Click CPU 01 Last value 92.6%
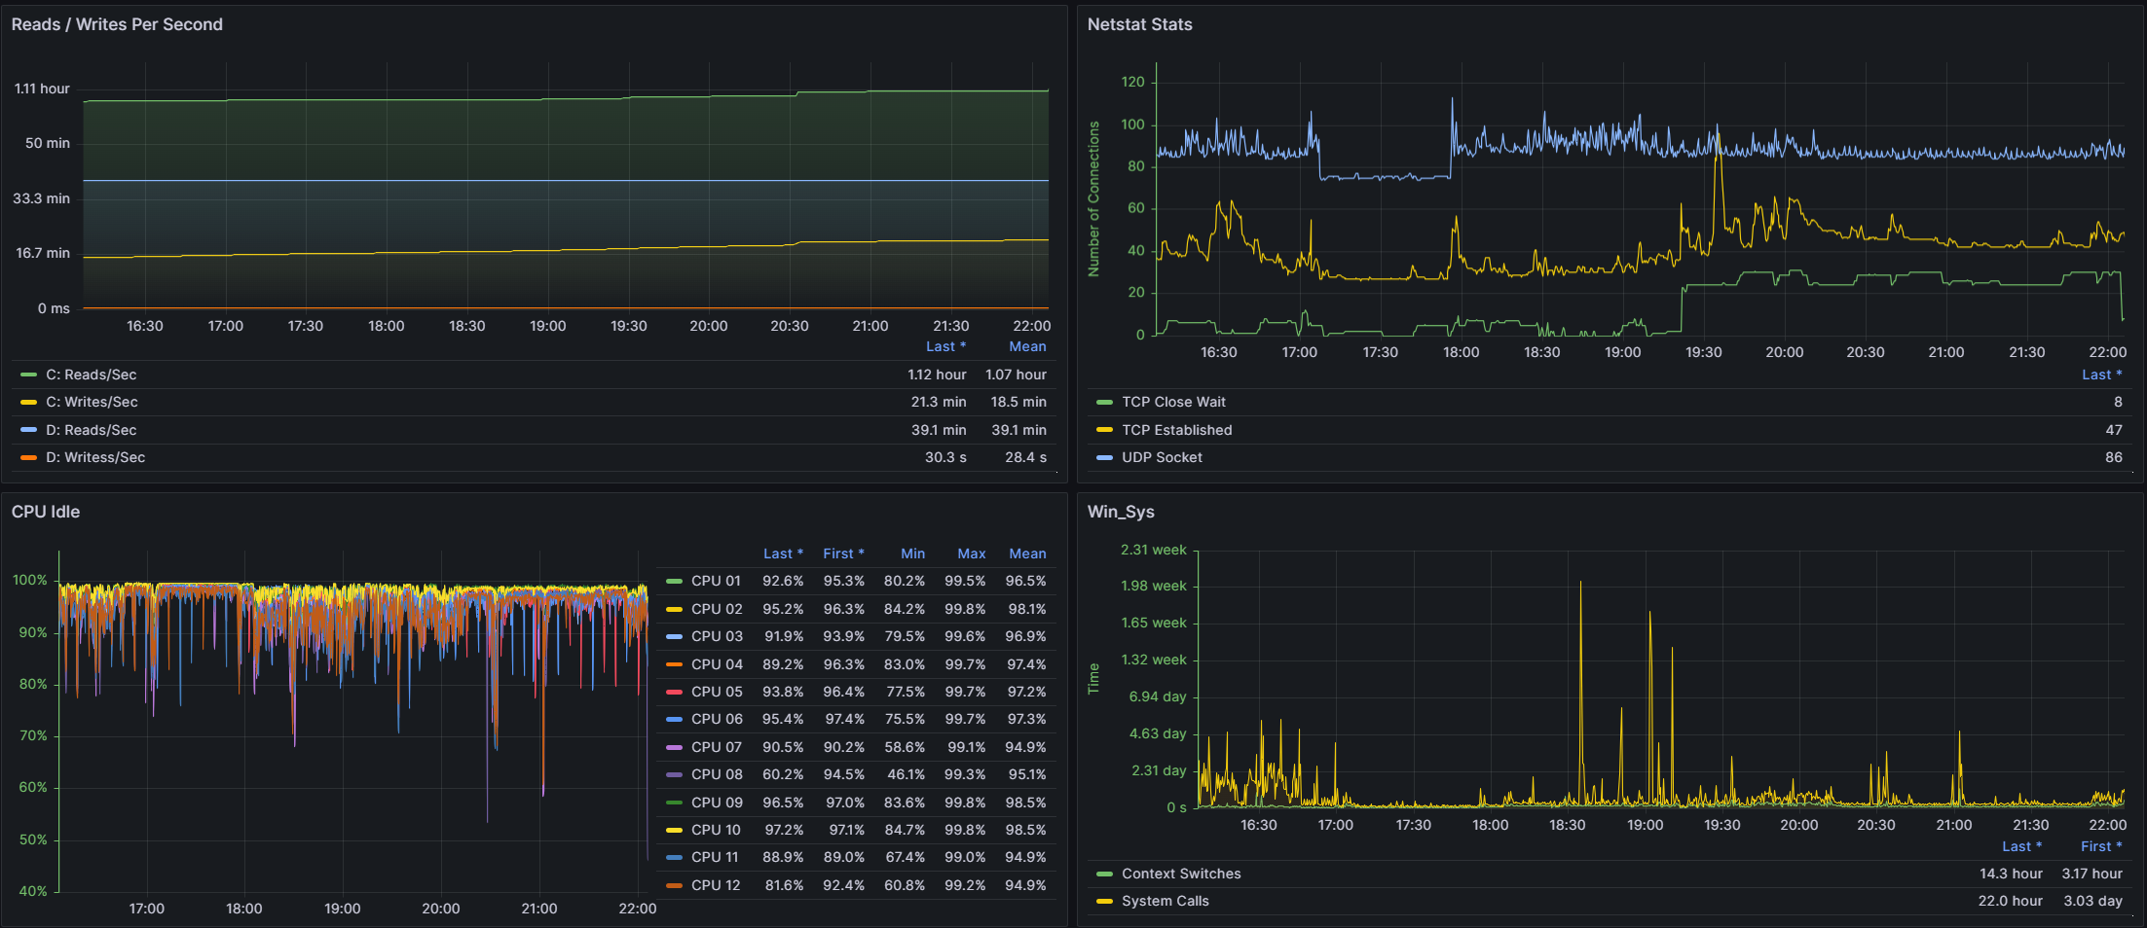Screen dimensions: 2147x928 pos(783,581)
